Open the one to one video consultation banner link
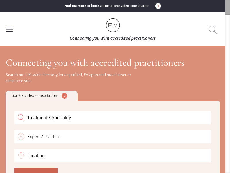The height and width of the screenshot is (173, 230). 107,6
